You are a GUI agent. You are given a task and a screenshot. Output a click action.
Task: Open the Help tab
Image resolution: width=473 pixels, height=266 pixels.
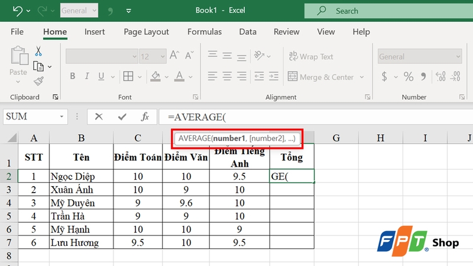[361, 32]
